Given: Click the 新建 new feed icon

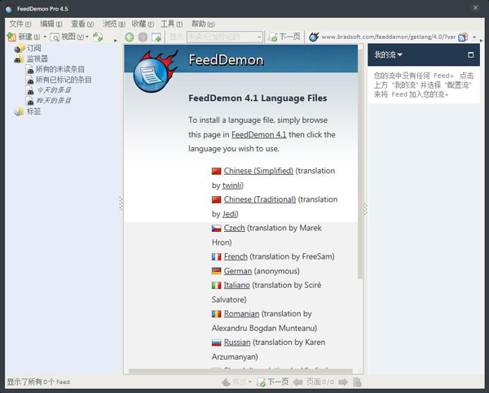Looking at the screenshot, I should pos(11,37).
